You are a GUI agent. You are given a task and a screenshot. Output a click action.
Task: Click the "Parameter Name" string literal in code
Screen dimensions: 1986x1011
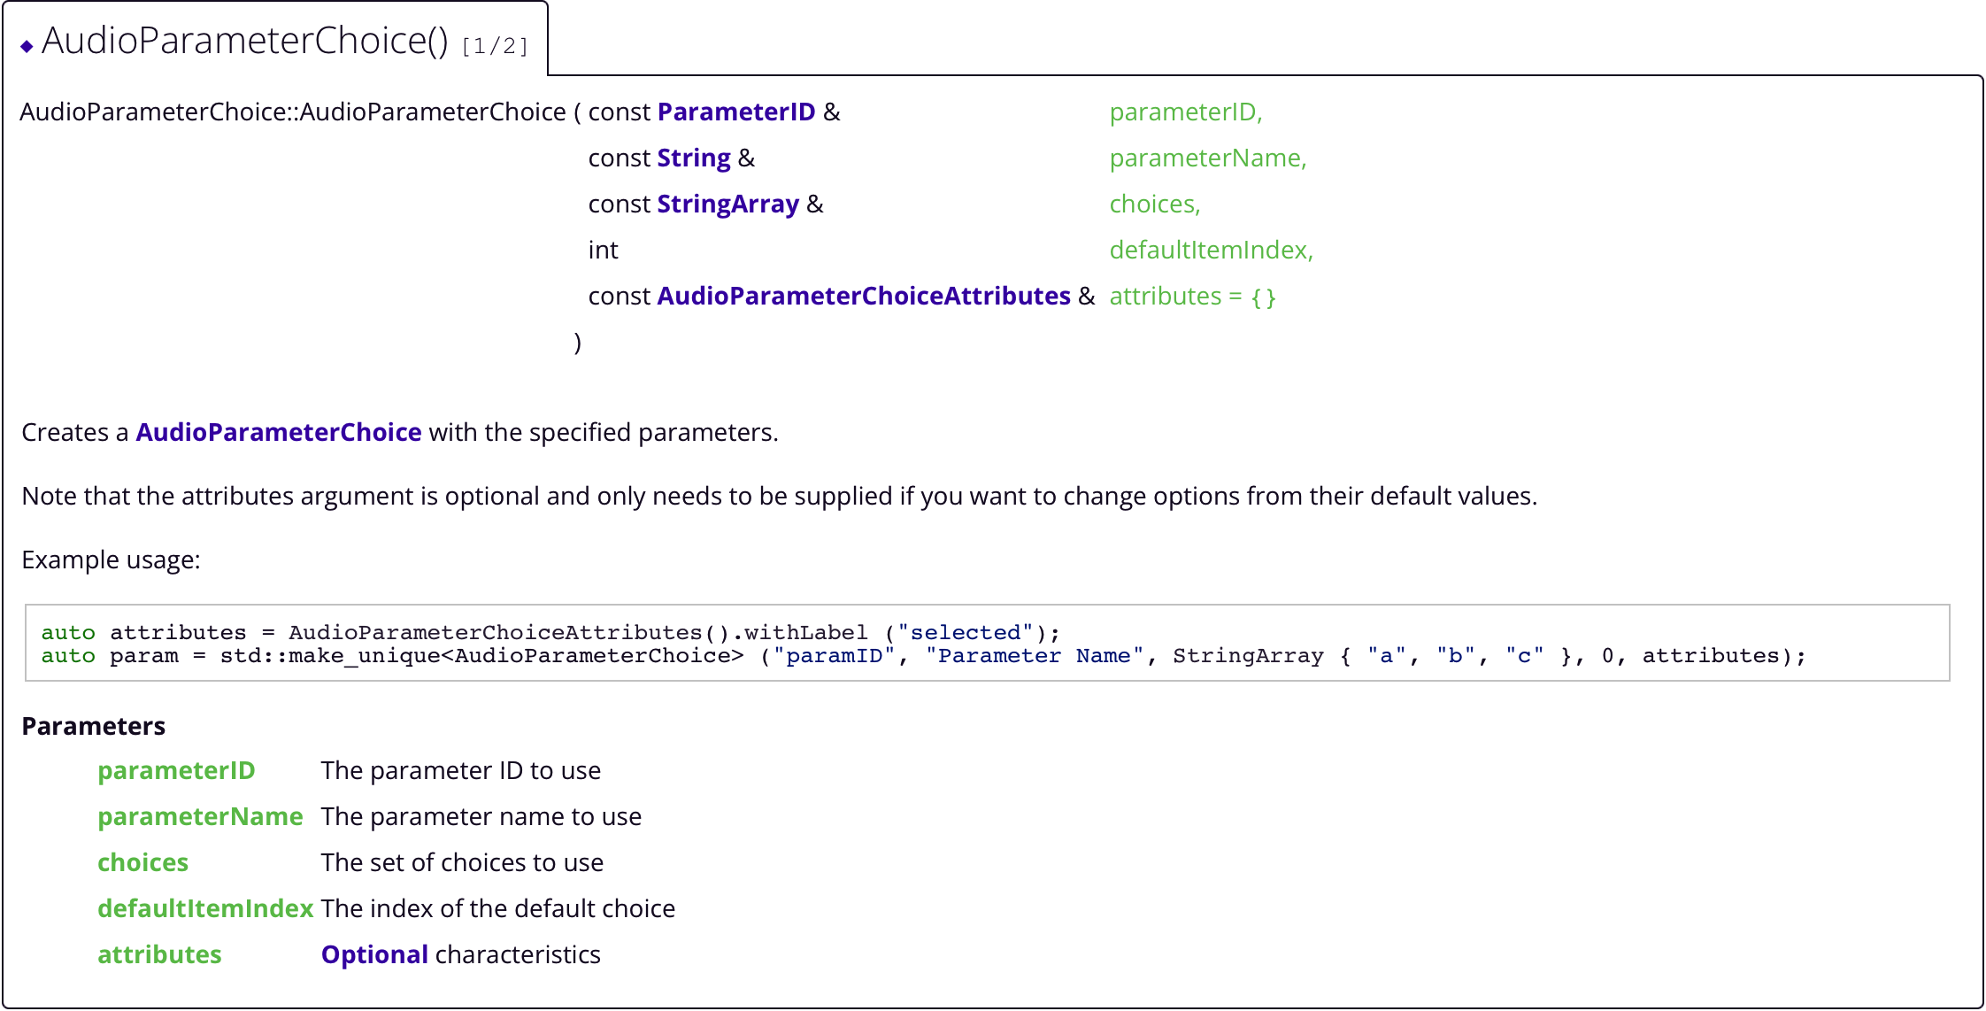coord(1035,655)
